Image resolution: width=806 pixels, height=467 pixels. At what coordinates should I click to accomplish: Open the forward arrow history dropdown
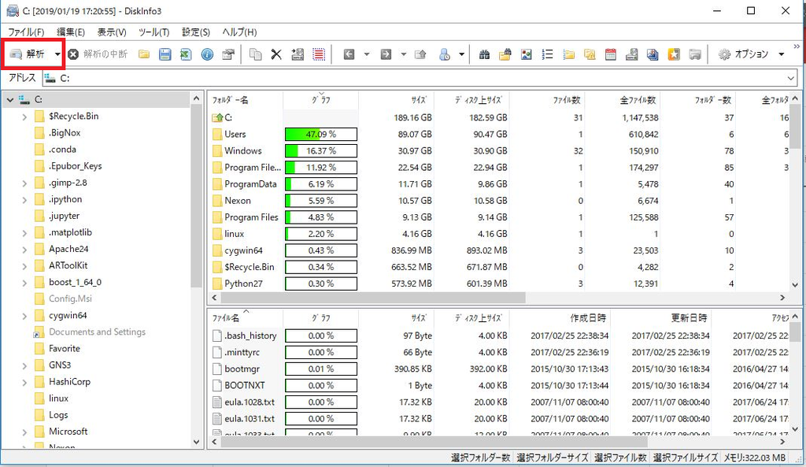point(404,54)
